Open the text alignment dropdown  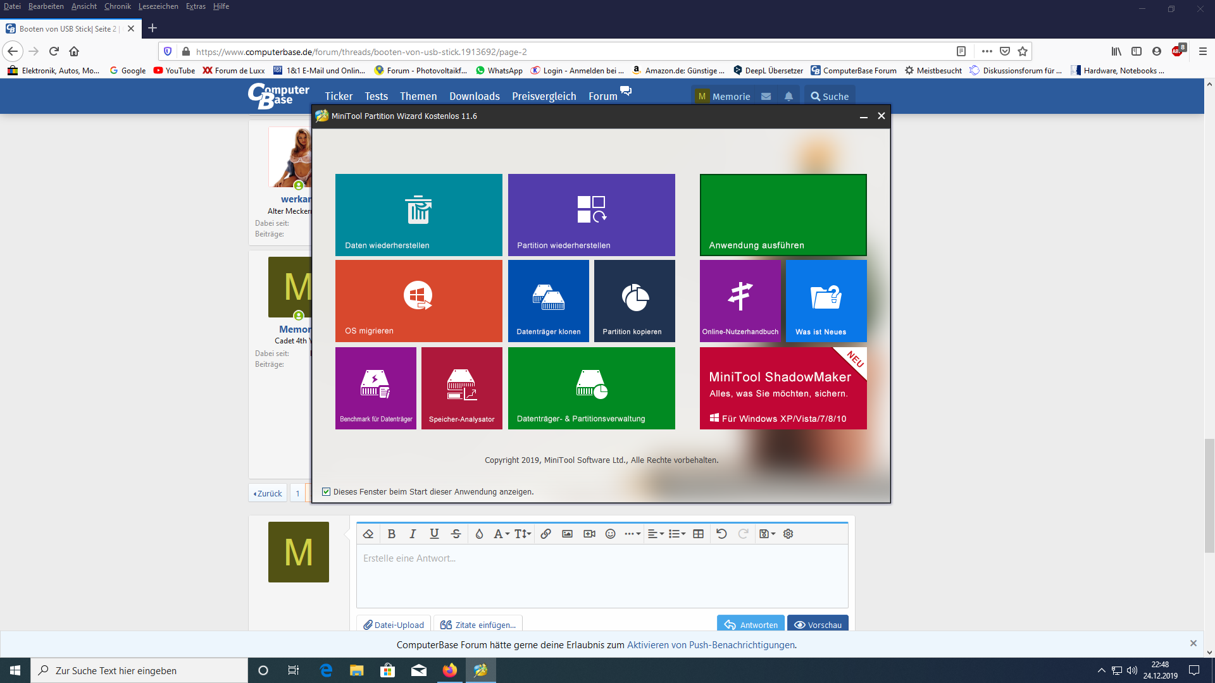(x=656, y=534)
